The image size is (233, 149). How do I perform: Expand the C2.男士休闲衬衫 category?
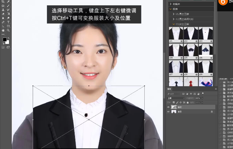tap(174, 19)
